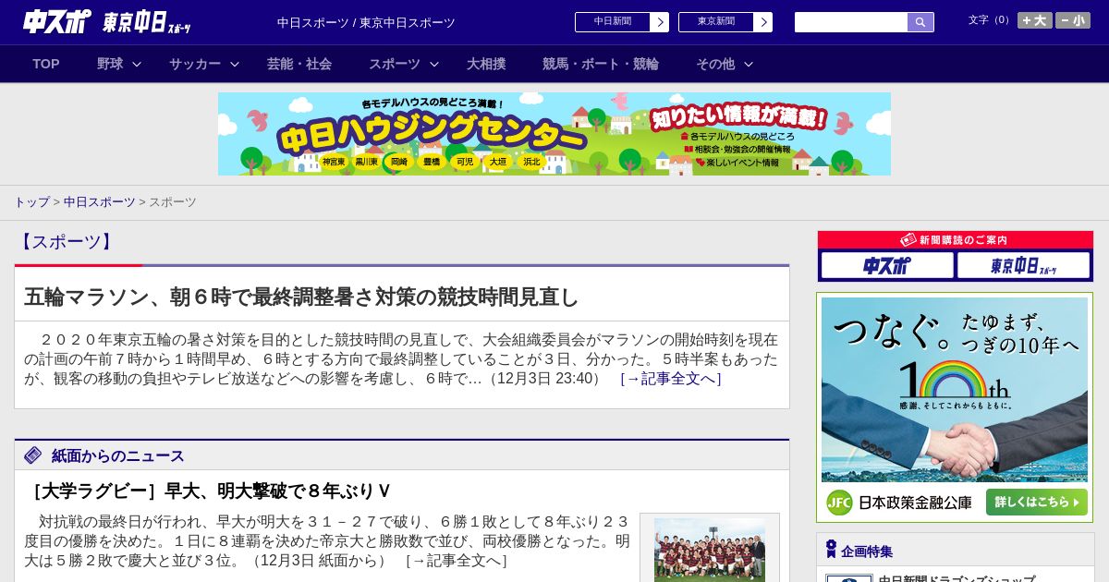Expand the サッカー dropdown chevron
1109x582 pixels.
click(235, 64)
